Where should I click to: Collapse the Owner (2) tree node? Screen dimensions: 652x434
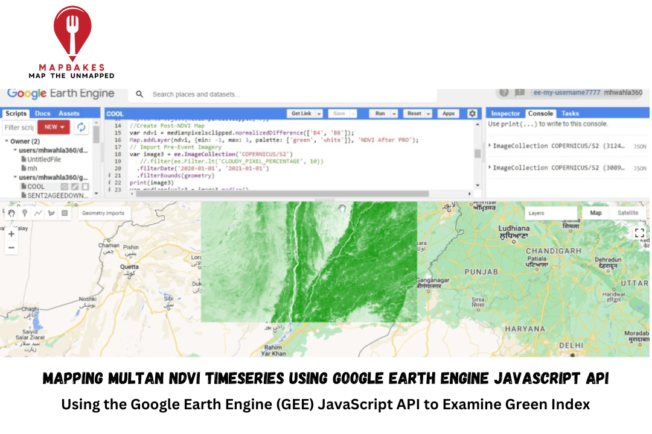tap(6, 141)
